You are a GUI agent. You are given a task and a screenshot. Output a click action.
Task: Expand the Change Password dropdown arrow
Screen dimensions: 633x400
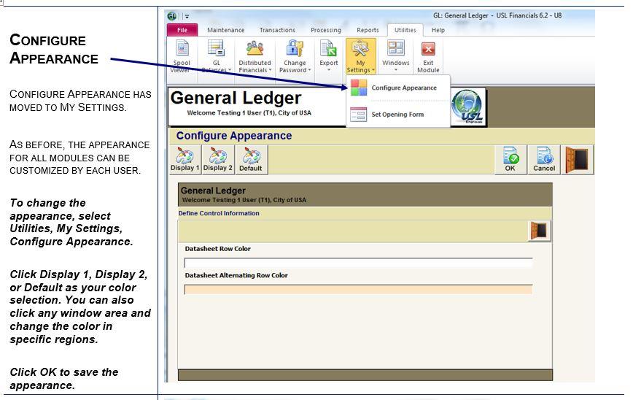coord(310,70)
